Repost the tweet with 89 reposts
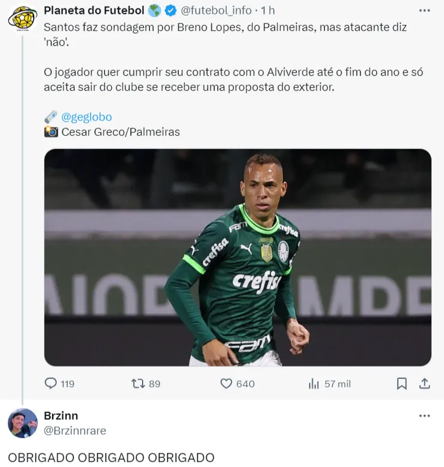The width and height of the screenshot is (444, 467). [138, 383]
